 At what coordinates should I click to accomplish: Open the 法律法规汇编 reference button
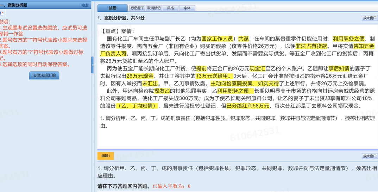click(44, 75)
